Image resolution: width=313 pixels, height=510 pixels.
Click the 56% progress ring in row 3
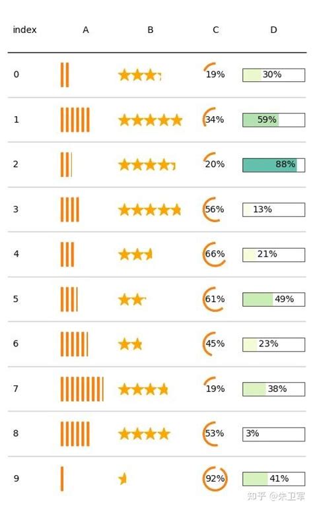pyautogui.click(x=213, y=209)
